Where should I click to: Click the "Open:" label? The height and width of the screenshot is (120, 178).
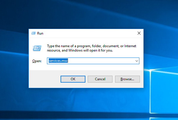[x=36, y=61]
